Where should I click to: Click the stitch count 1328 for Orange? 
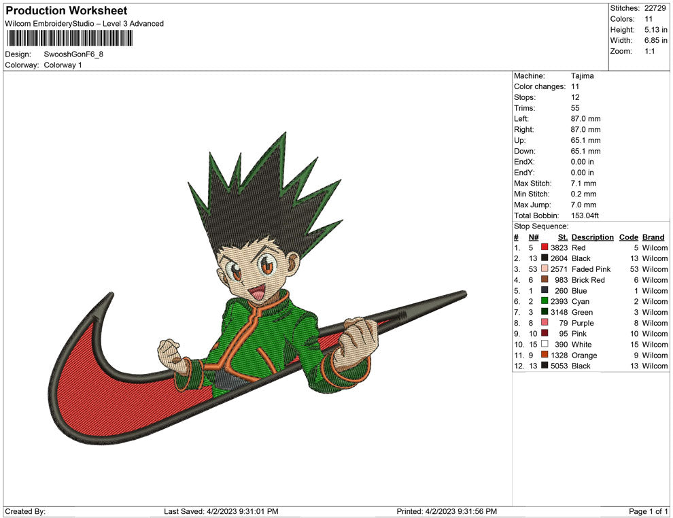click(559, 355)
